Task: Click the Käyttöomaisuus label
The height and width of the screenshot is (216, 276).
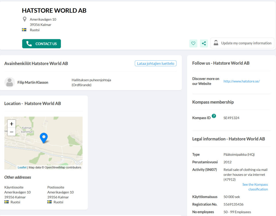Action: pyautogui.click(x=205, y=197)
